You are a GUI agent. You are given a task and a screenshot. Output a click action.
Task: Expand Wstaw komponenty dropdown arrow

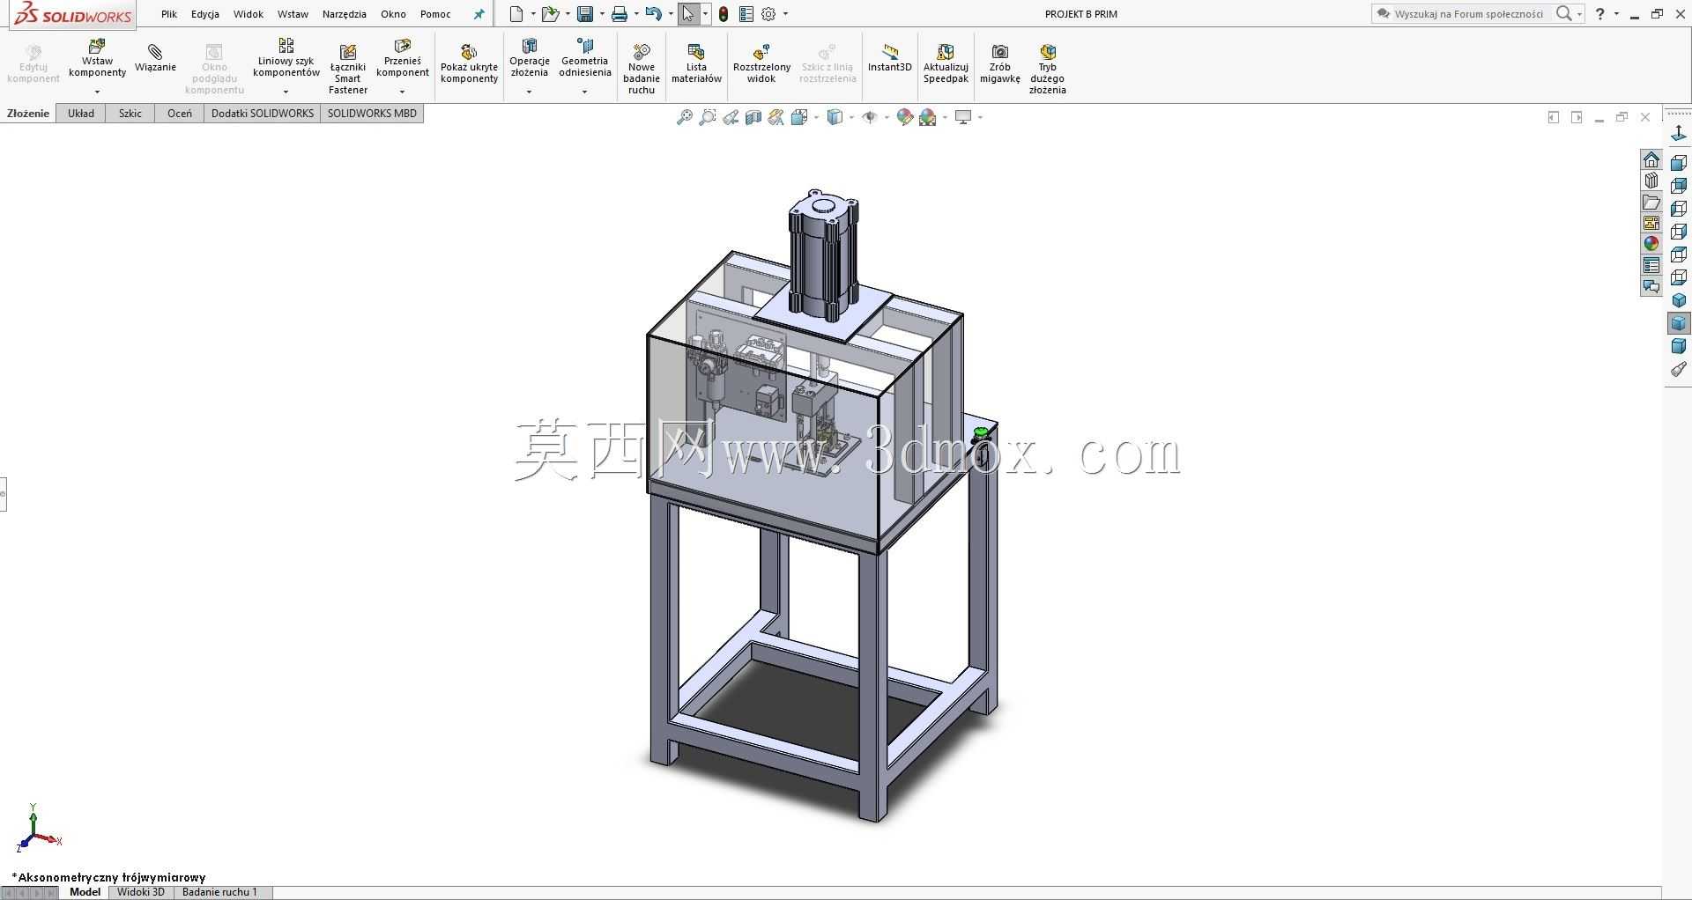pyautogui.click(x=97, y=92)
